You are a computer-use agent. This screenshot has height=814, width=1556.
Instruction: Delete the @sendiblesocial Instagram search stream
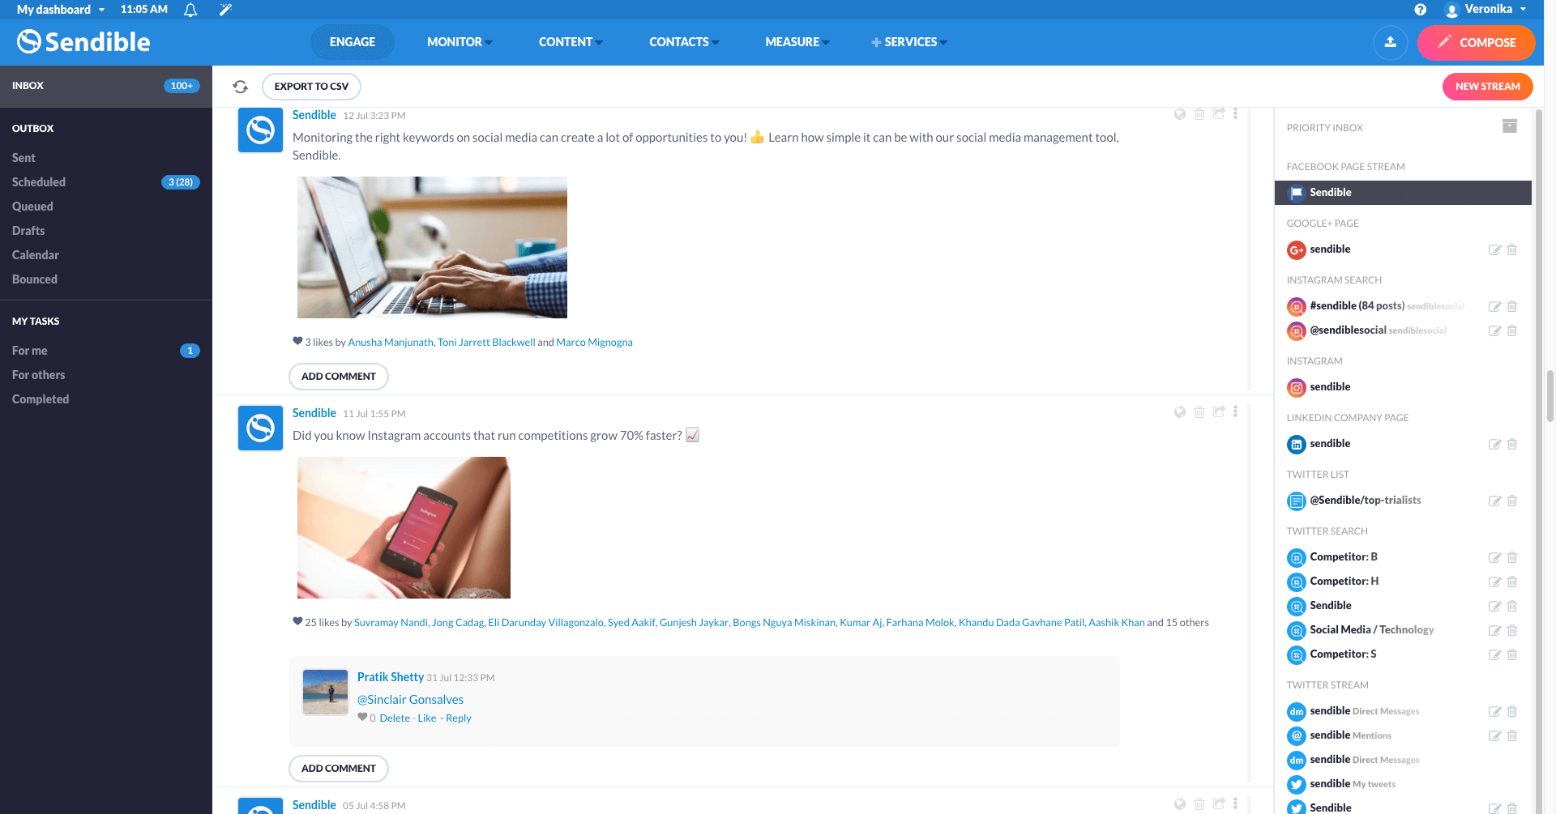[1512, 330]
